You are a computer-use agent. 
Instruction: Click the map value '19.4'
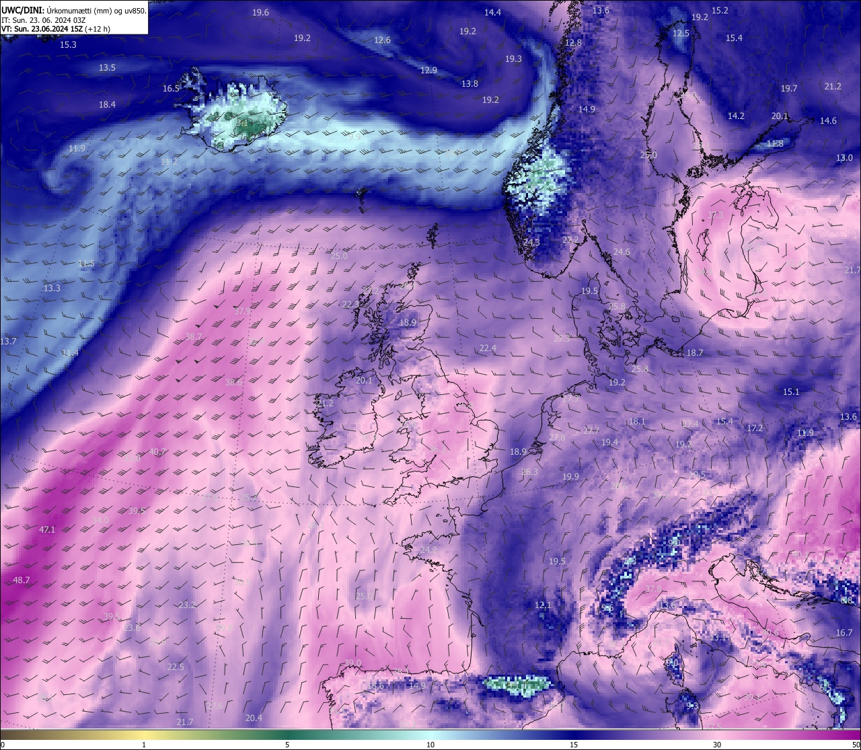[x=609, y=442]
